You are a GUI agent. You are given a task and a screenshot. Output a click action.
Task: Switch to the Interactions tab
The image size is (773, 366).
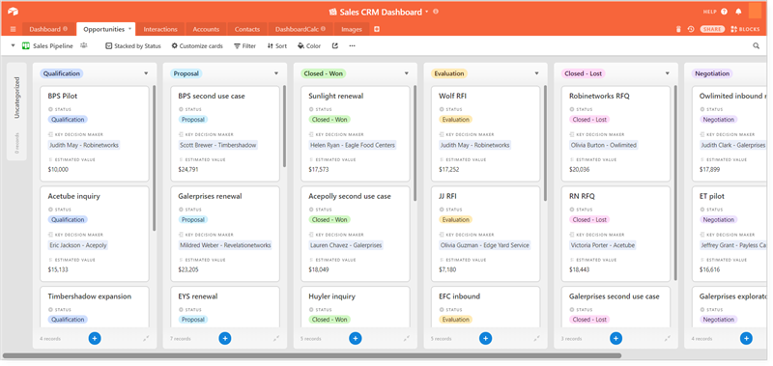[160, 30]
